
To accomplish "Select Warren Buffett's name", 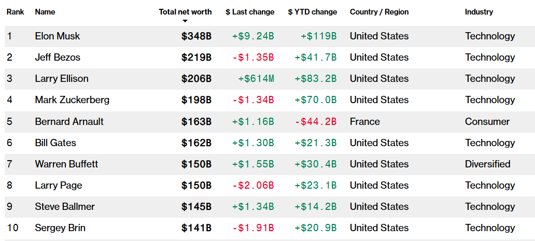I will (x=66, y=164).
